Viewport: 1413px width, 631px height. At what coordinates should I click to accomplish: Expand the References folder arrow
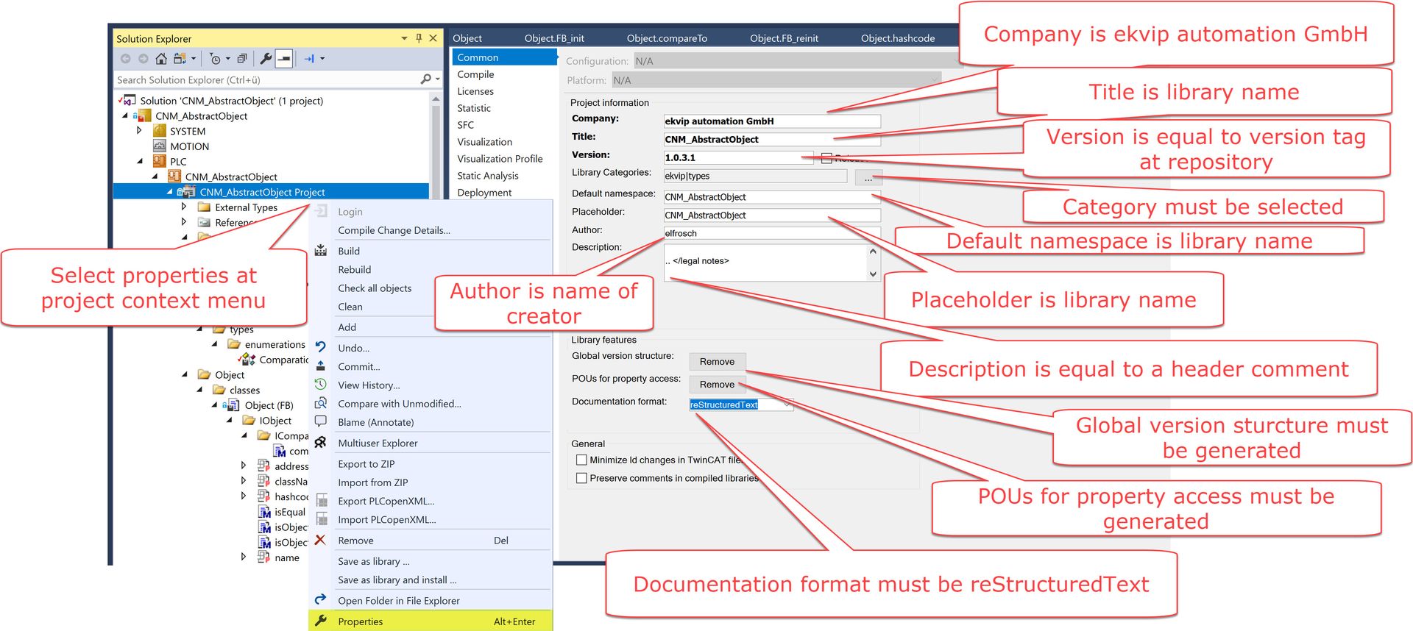click(x=184, y=221)
